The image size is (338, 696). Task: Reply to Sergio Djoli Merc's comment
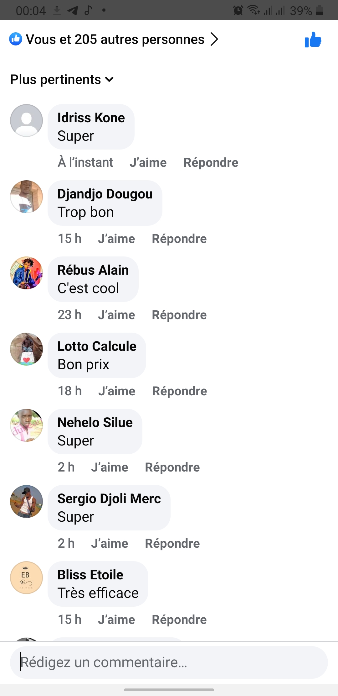(x=172, y=544)
